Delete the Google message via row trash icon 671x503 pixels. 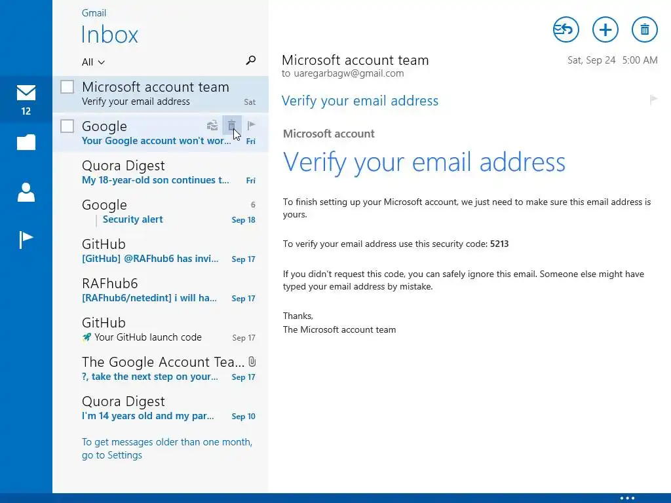tap(231, 125)
